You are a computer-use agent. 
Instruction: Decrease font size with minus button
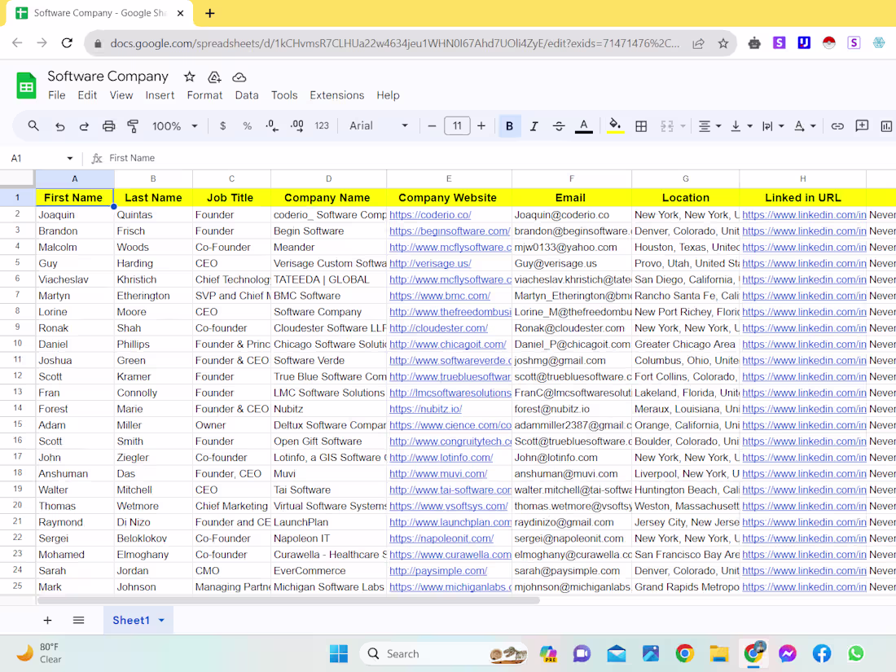[x=432, y=125]
